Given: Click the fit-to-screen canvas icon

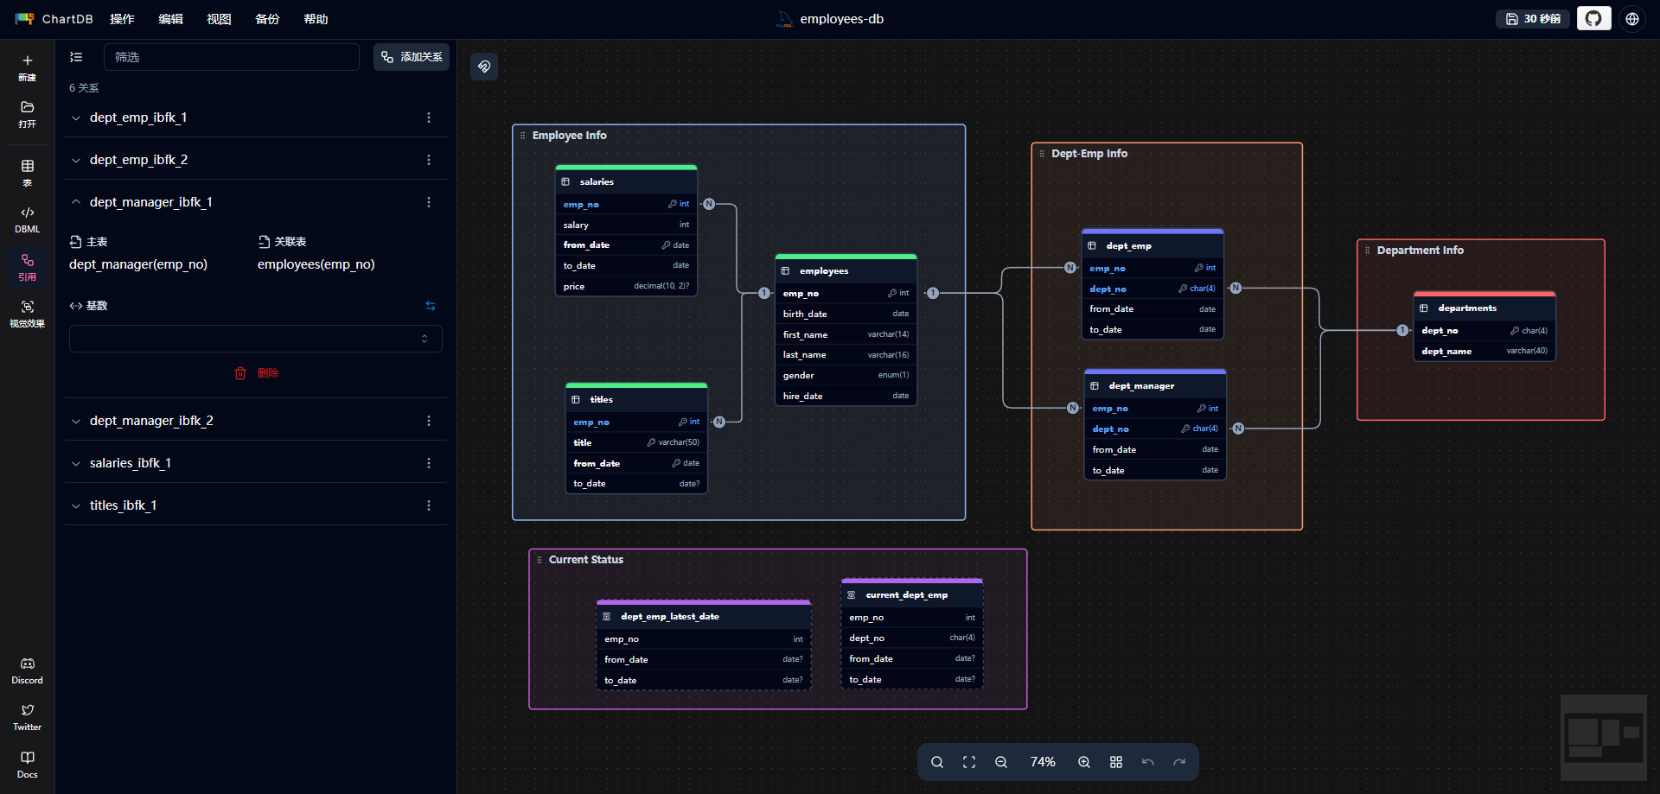Looking at the screenshot, I should point(969,762).
